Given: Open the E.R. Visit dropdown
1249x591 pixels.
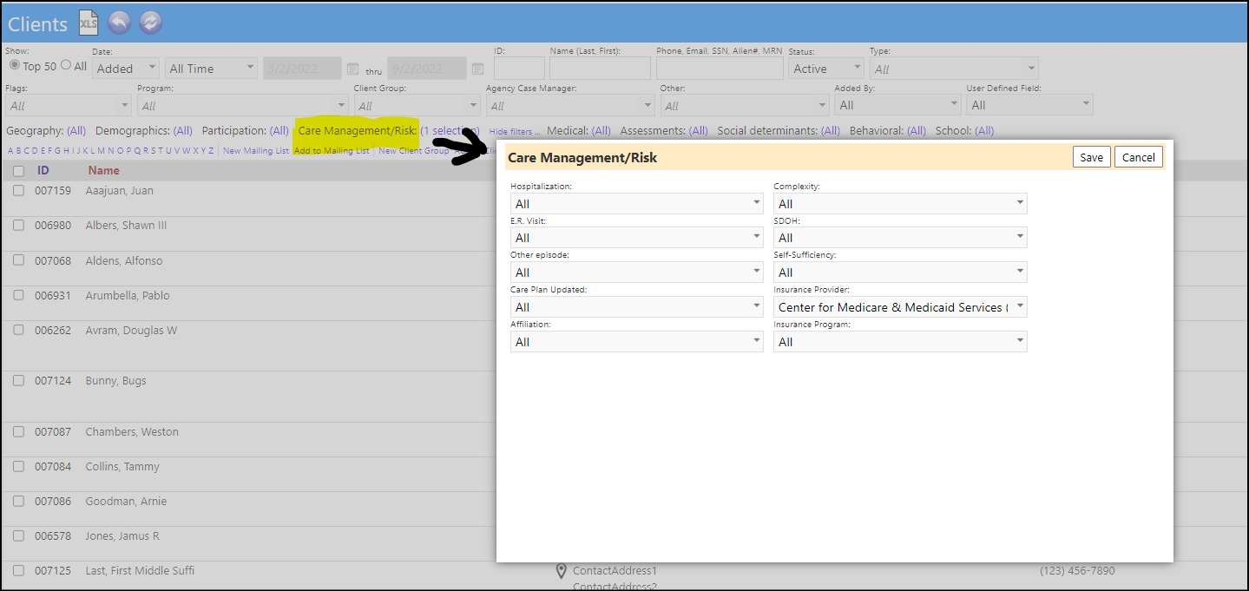Looking at the screenshot, I should click(637, 238).
